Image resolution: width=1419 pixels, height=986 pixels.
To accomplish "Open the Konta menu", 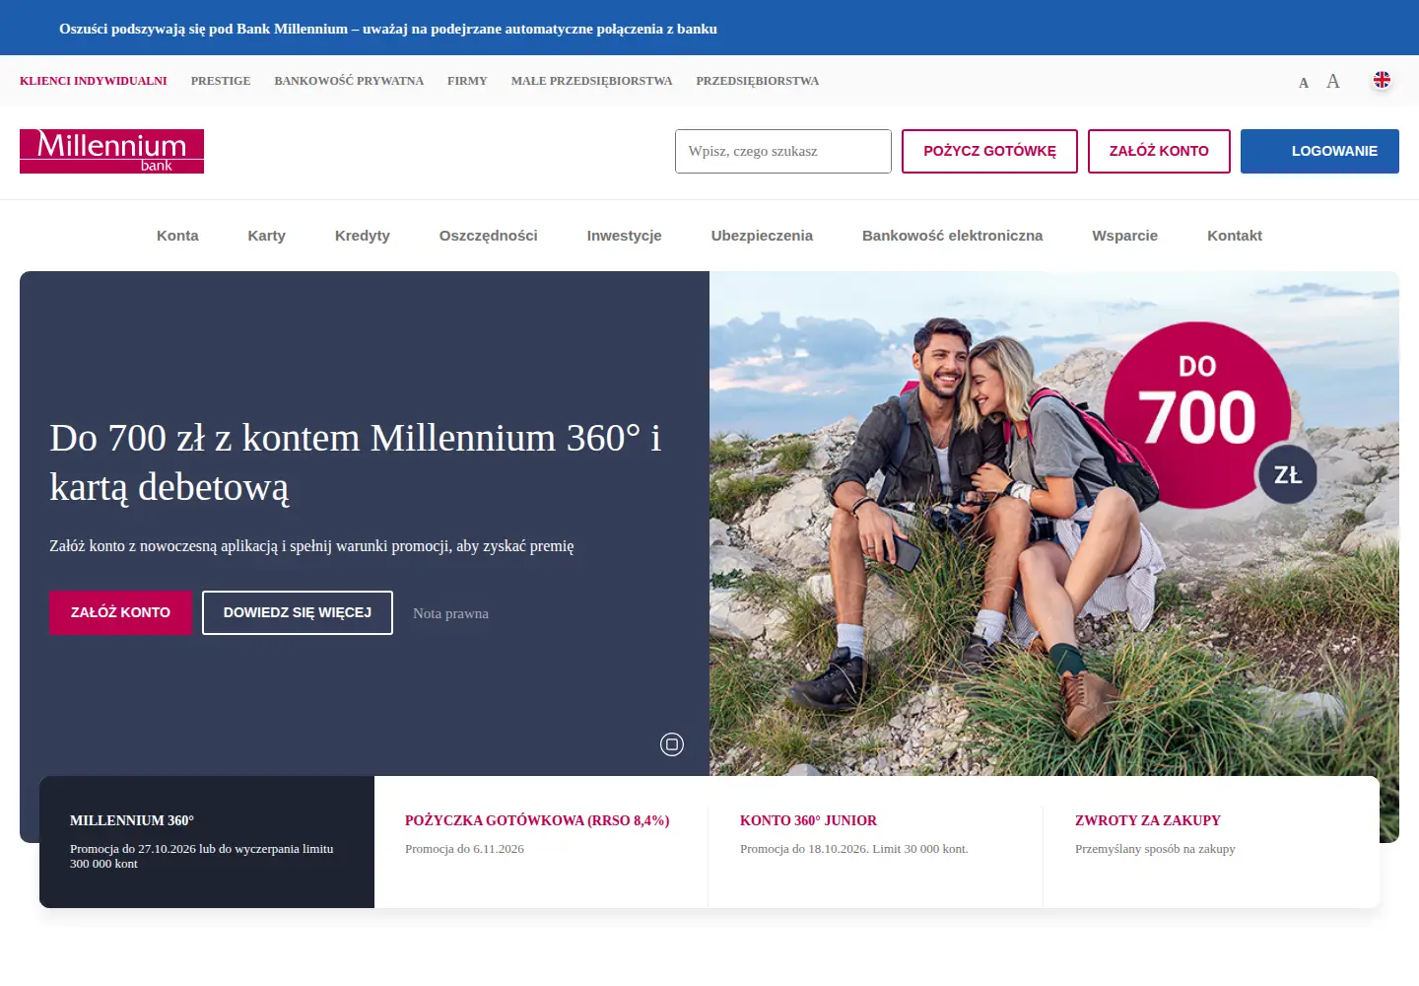I will [177, 236].
